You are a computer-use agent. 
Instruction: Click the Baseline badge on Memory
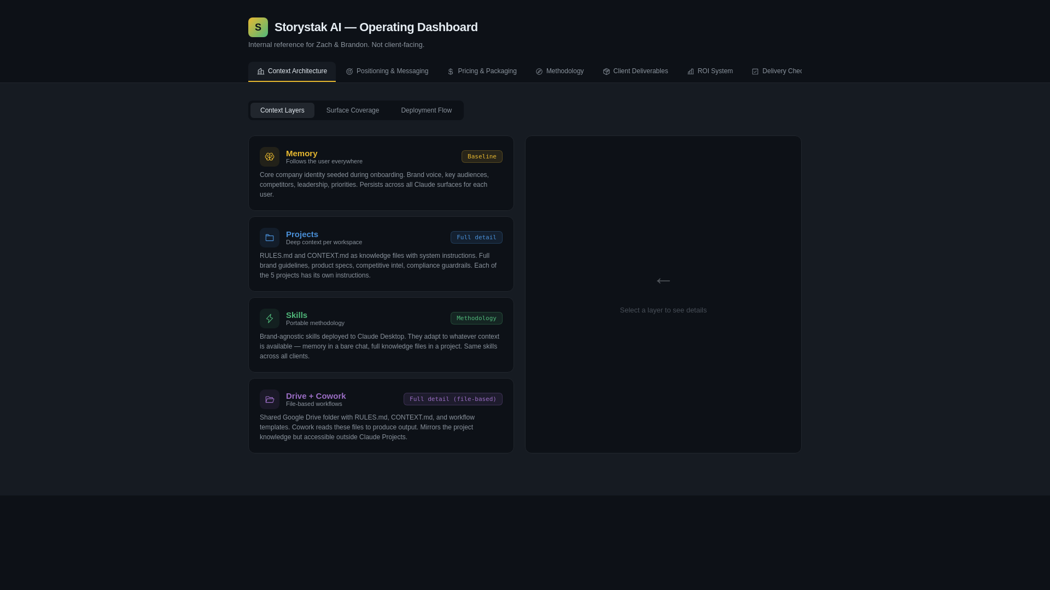[482, 157]
